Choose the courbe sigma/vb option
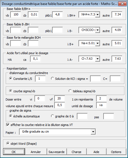The height and width of the screenshot is (158, 128). coord(10,91)
